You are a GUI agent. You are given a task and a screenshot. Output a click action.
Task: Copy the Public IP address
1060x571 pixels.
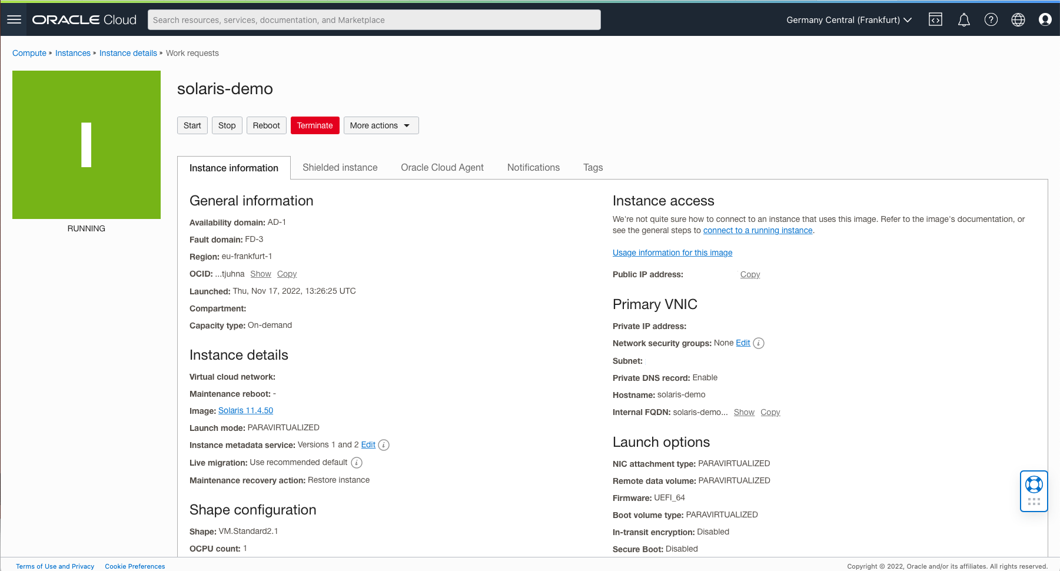tap(750, 274)
